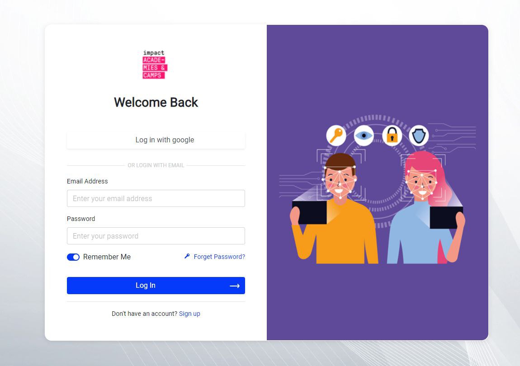This screenshot has height=366, width=520.
Task: Click the Remember Me label text
Action: coord(107,257)
